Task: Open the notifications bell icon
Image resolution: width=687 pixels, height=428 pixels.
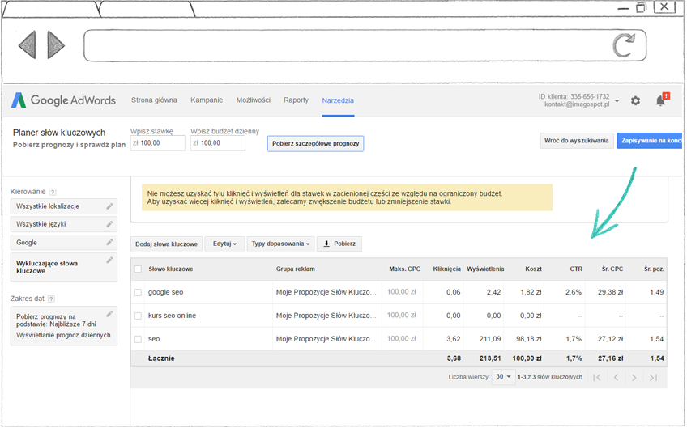Action: 660,100
